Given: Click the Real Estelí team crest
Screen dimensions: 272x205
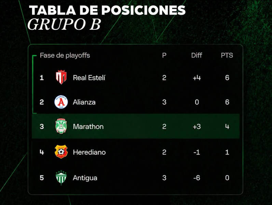Looking at the screenshot, I should (61, 77).
